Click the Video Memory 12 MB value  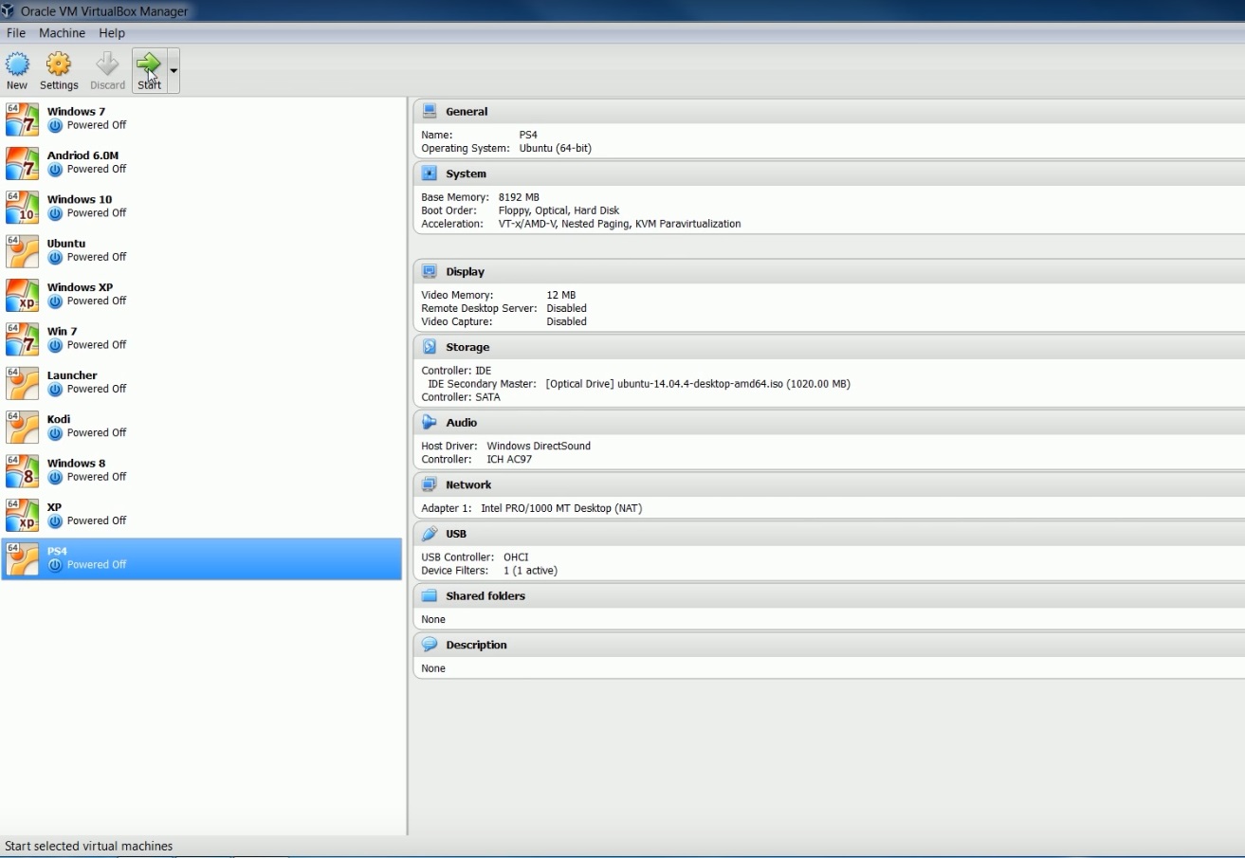561,296
